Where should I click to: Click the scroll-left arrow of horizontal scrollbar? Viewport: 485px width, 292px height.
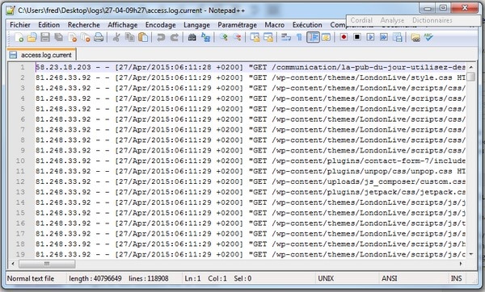click(13, 264)
